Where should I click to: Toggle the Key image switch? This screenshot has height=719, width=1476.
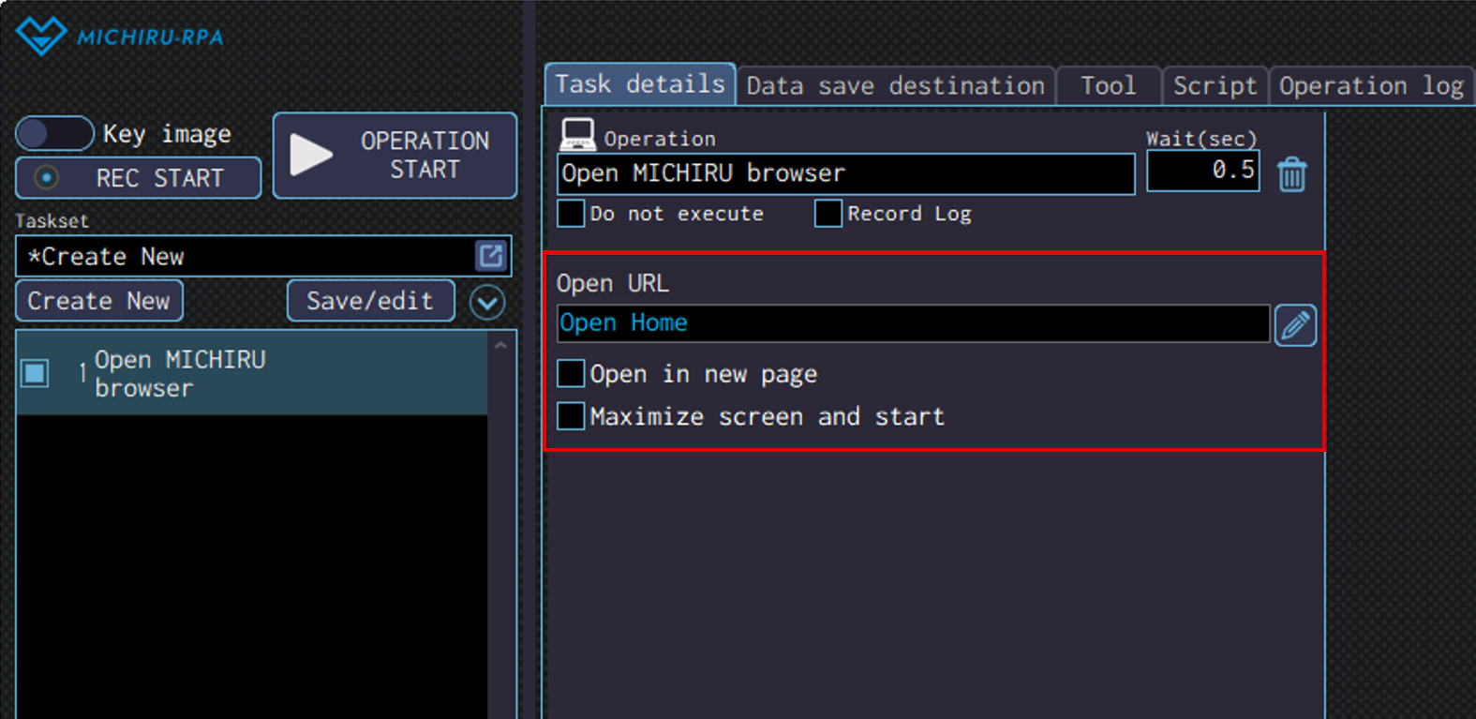54,133
